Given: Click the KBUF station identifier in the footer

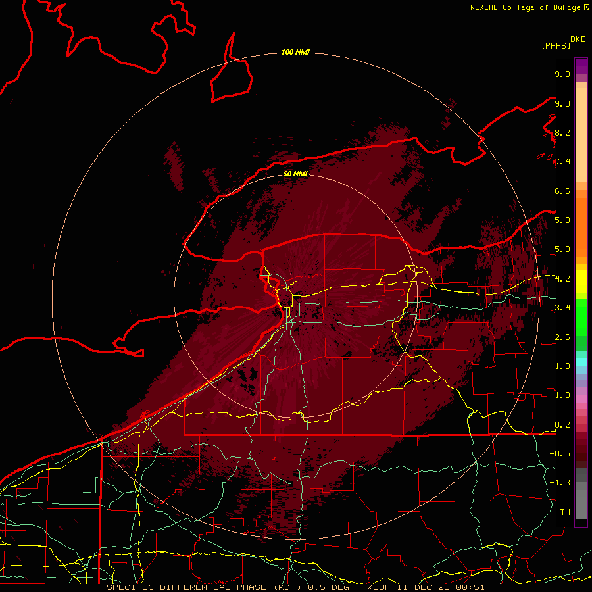Looking at the screenshot, I should (x=379, y=587).
